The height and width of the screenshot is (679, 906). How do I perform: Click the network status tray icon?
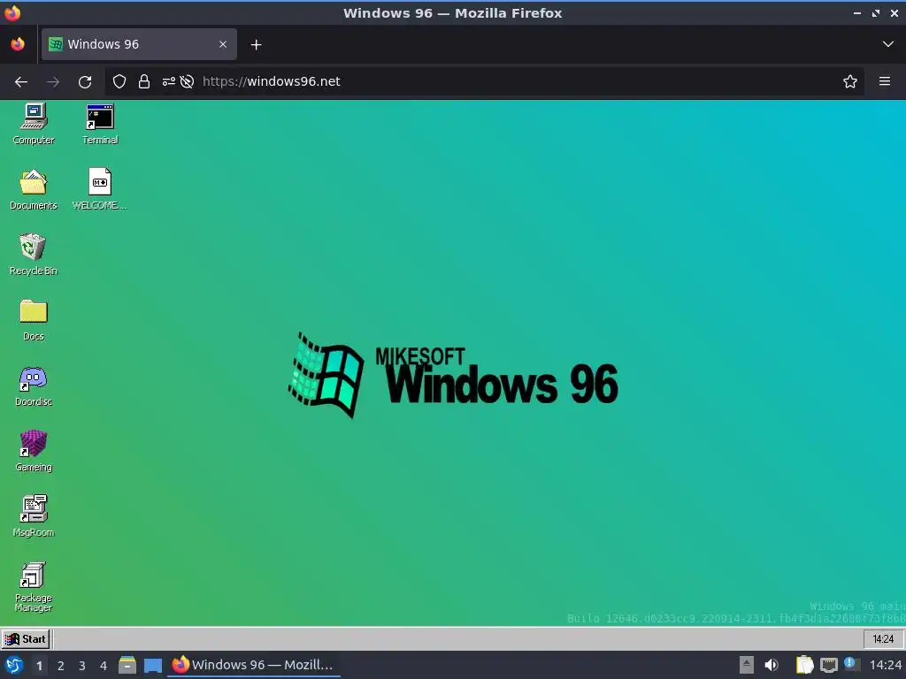[x=829, y=665]
